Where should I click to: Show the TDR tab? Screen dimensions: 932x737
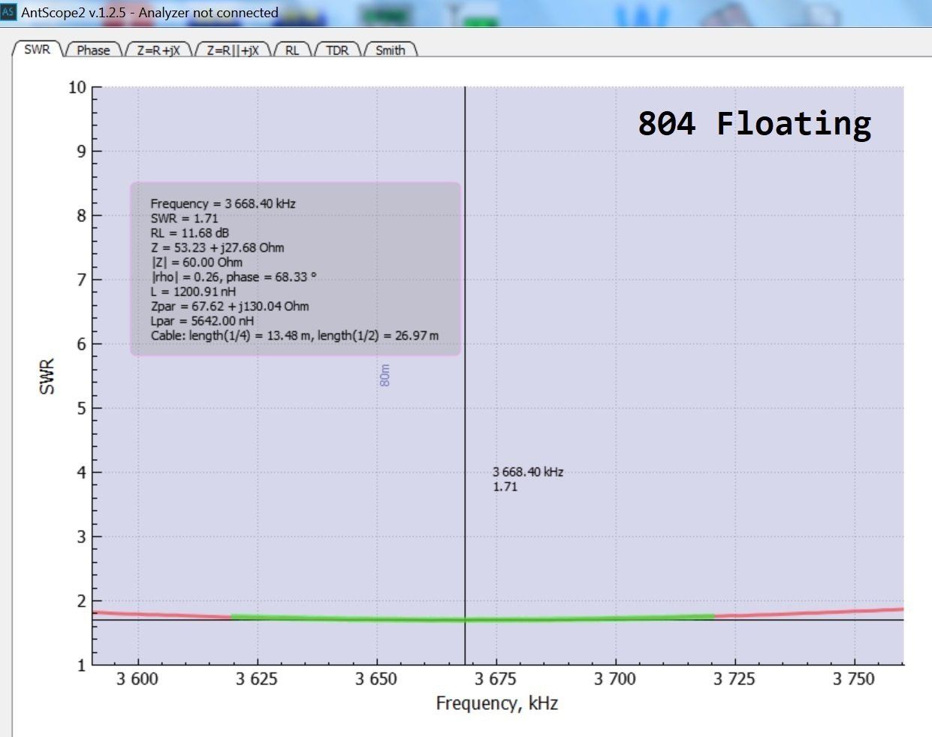(x=337, y=50)
